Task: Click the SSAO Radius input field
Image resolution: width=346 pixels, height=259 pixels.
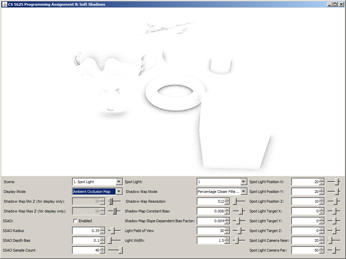Action: [x=86, y=231]
